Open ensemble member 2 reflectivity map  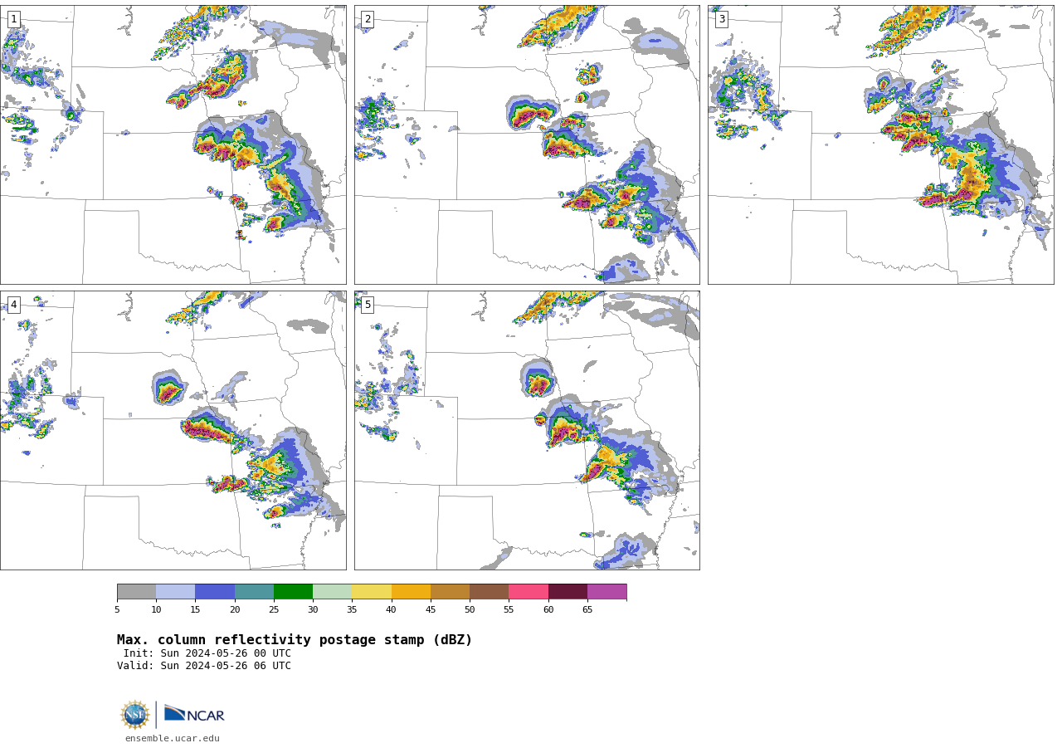527,144
